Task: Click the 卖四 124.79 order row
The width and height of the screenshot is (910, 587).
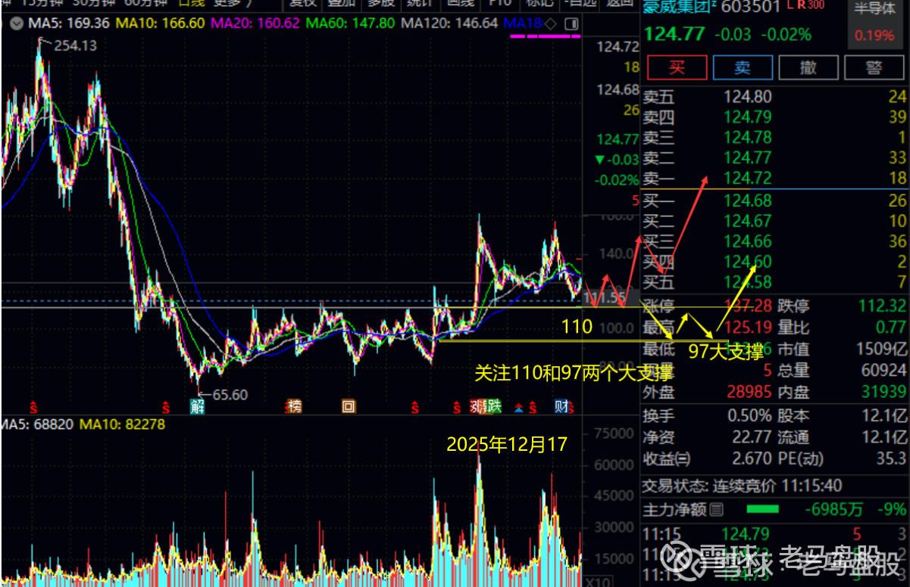Action: (x=774, y=116)
